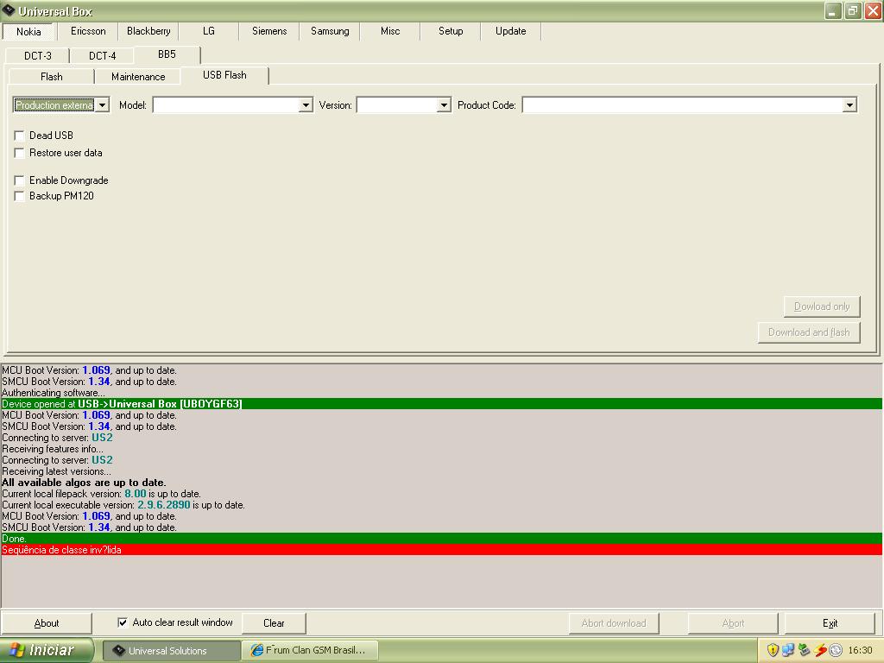Expand the Product Code dropdown
884x663 pixels.
(849, 105)
